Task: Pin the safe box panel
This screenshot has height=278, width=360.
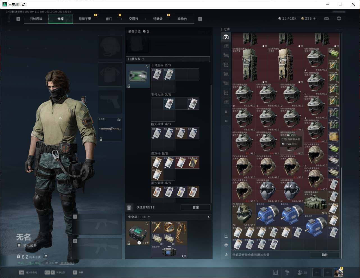Action: click(209, 217)
